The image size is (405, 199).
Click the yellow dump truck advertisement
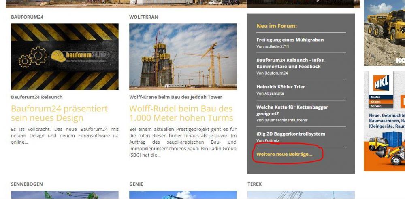point(384,32)
